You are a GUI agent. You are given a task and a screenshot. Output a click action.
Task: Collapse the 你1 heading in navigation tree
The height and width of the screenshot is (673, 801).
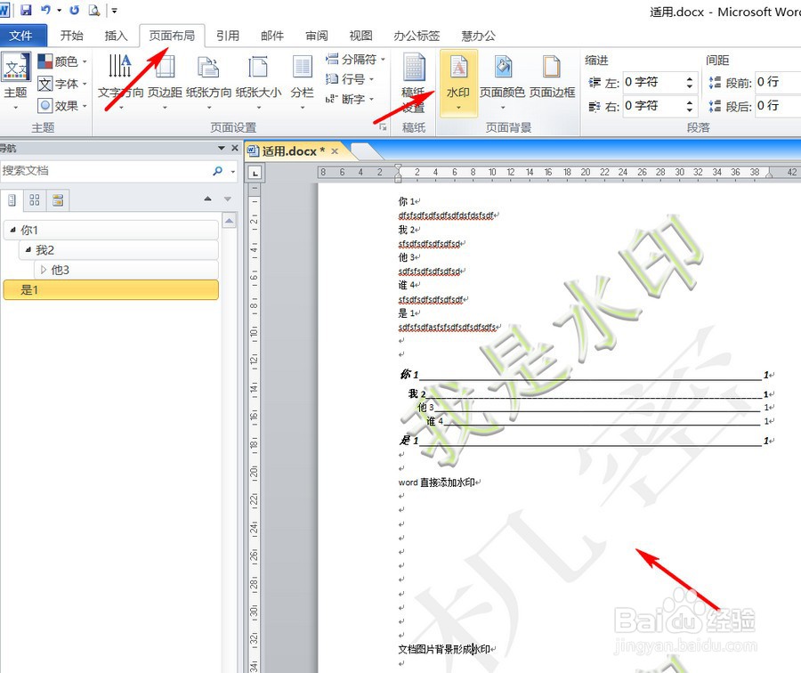12,230
